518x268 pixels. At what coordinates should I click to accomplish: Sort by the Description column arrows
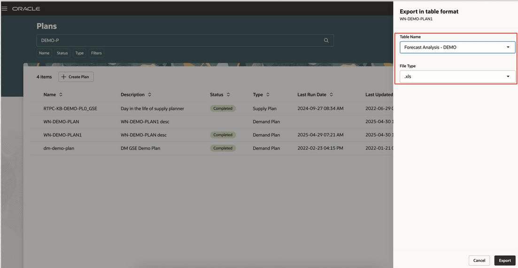(x=150, y=95)
